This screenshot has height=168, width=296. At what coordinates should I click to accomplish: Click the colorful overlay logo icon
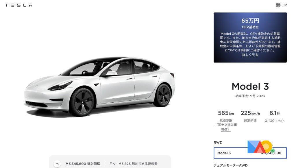260,147
